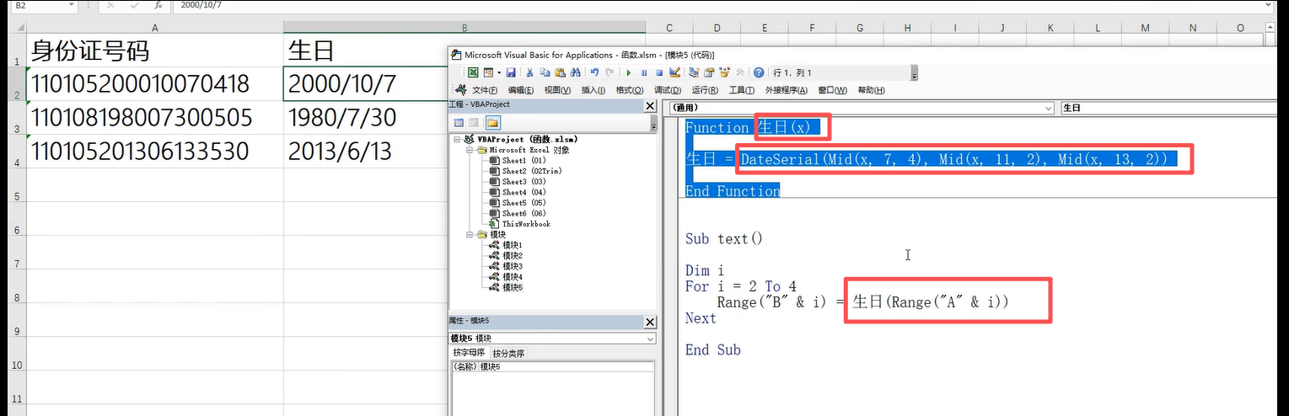Open Find with the binoculars icon

575,72
